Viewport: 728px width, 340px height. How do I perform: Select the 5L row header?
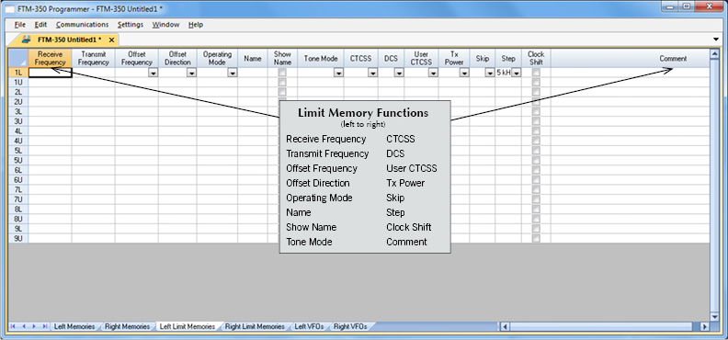tap(18, 151)
